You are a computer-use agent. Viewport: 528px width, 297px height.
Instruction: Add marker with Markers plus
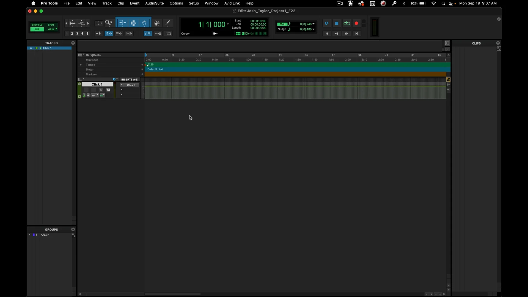click(x=142, y=75)
